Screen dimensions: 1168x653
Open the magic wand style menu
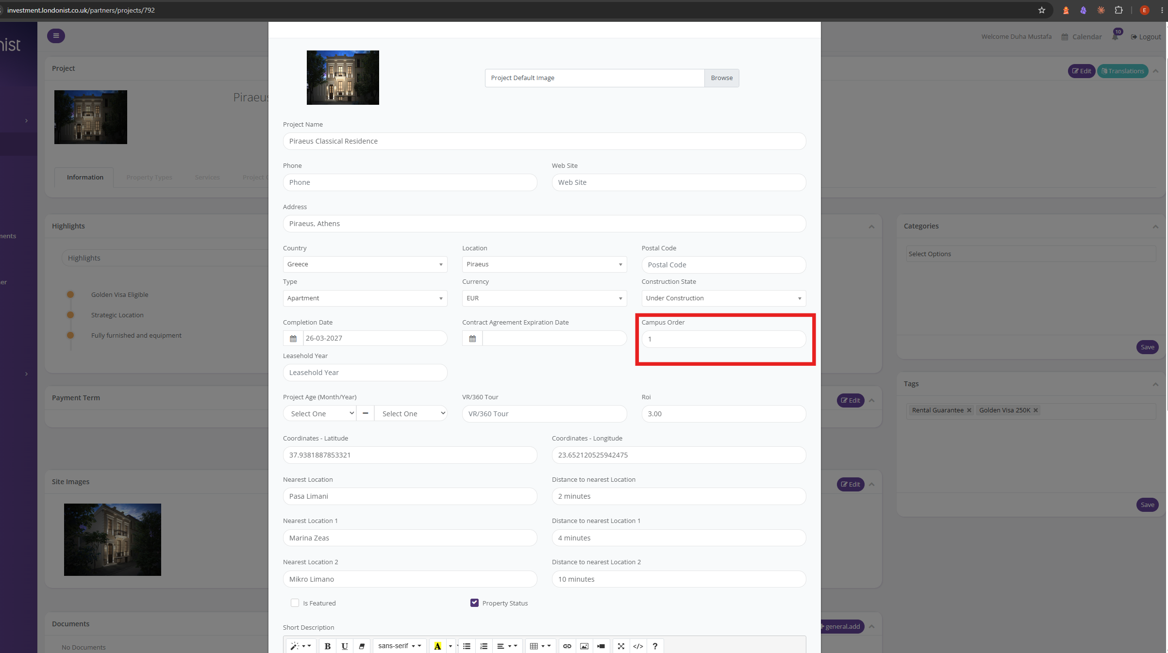[300, 646]
